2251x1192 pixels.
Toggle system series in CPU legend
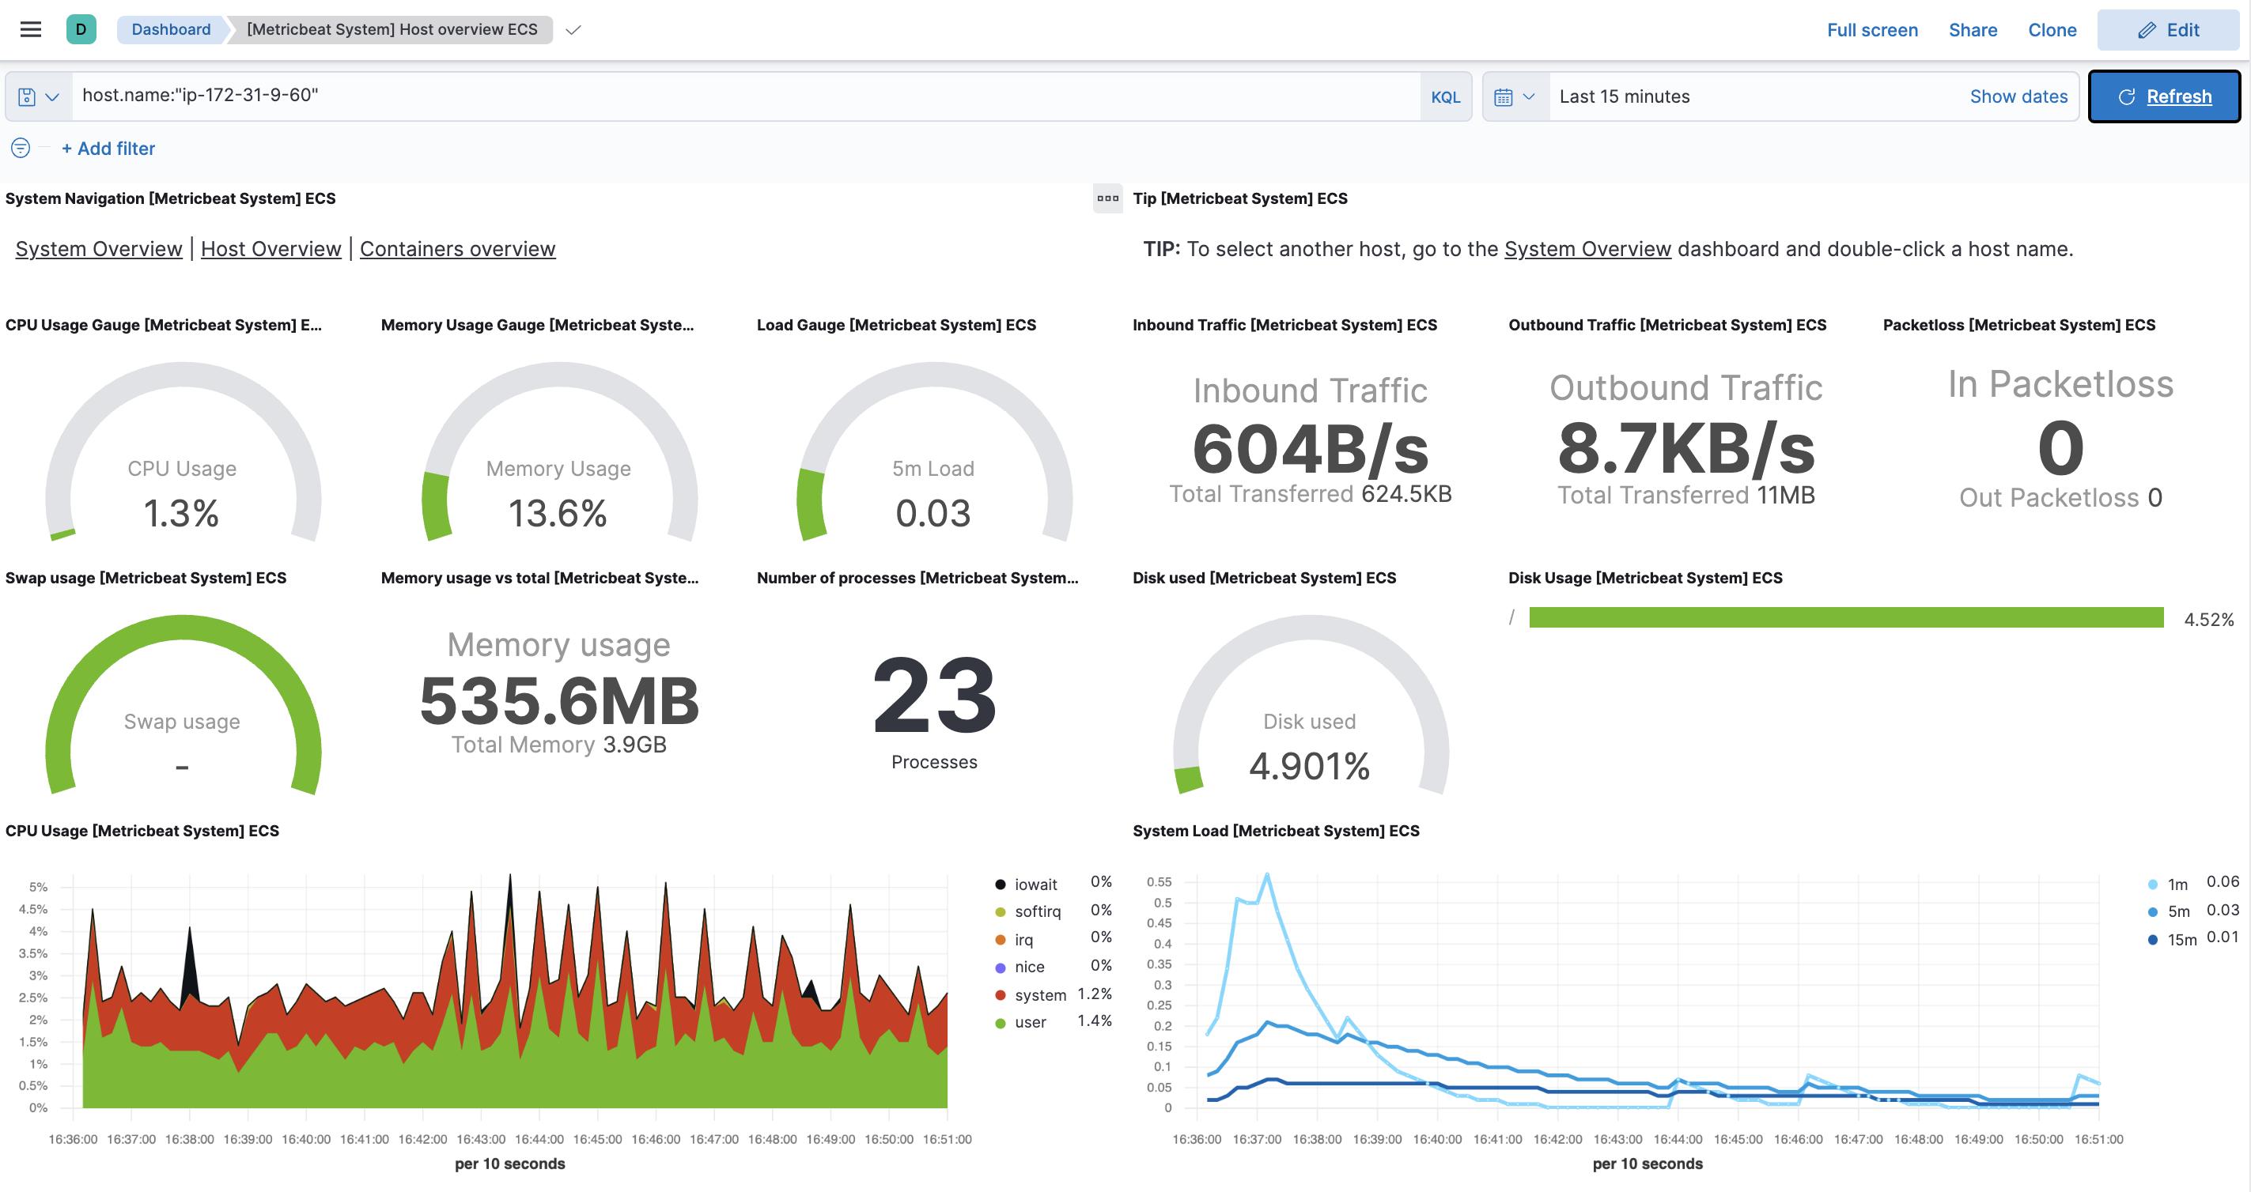pos(1040,994)
